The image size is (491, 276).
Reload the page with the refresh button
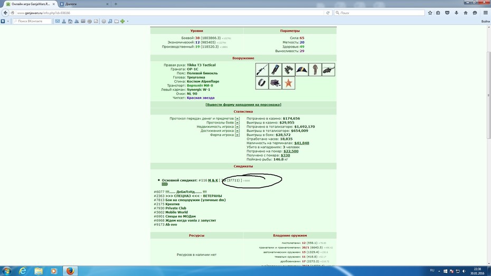(x=328, y=13)
